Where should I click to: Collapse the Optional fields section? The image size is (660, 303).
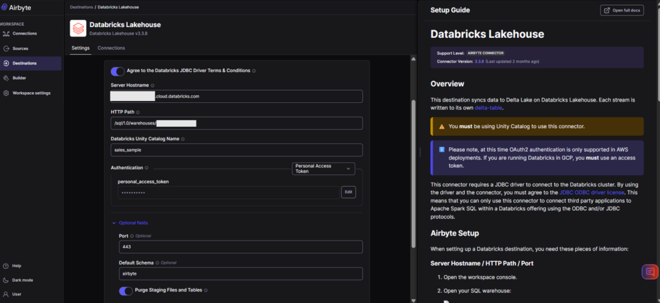[x=130, y=223]
